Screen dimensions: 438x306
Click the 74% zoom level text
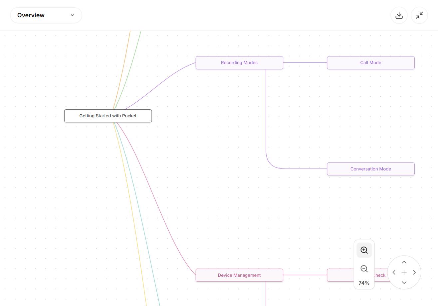click(364, 283)
